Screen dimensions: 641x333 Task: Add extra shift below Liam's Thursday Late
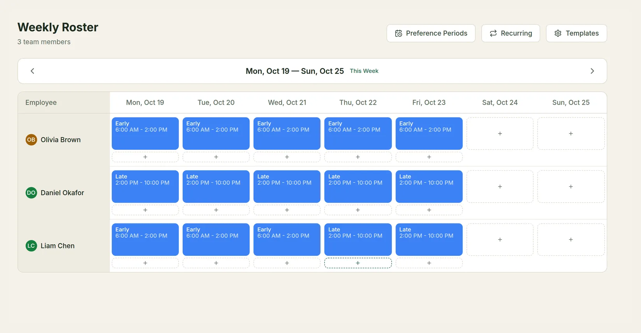pyautogui.click(x=358, y=263)
